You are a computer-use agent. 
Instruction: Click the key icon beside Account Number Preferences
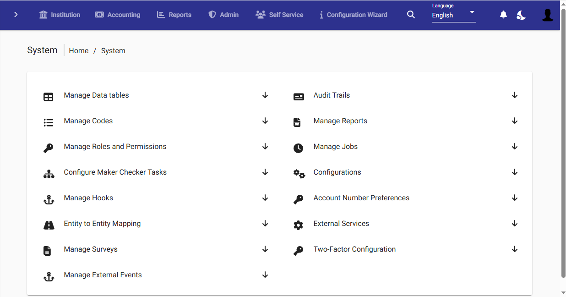coord(299,200)
